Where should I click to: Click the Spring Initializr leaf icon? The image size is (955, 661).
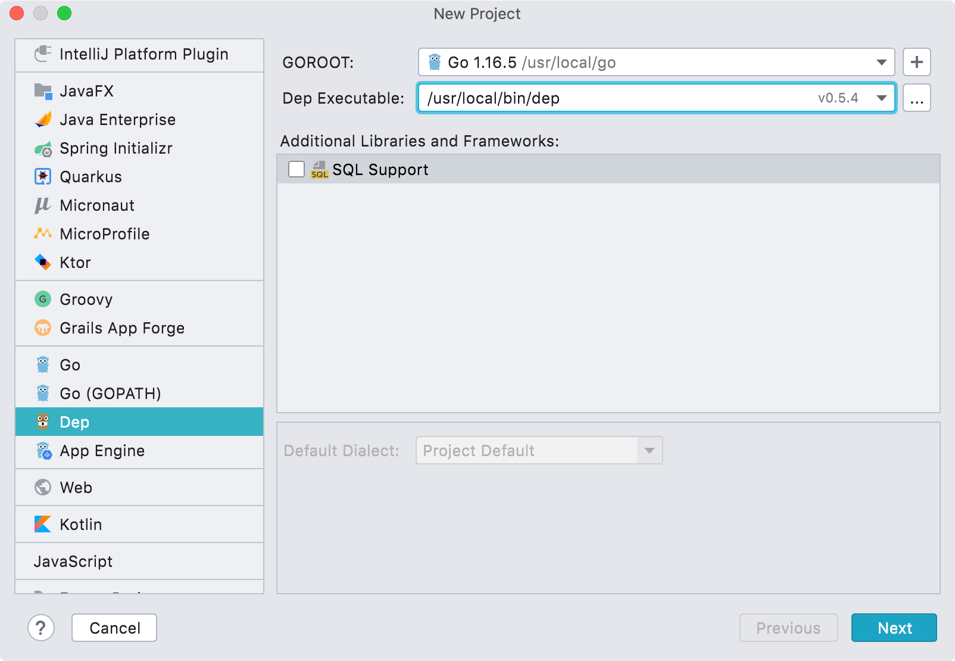coord(42,148)
